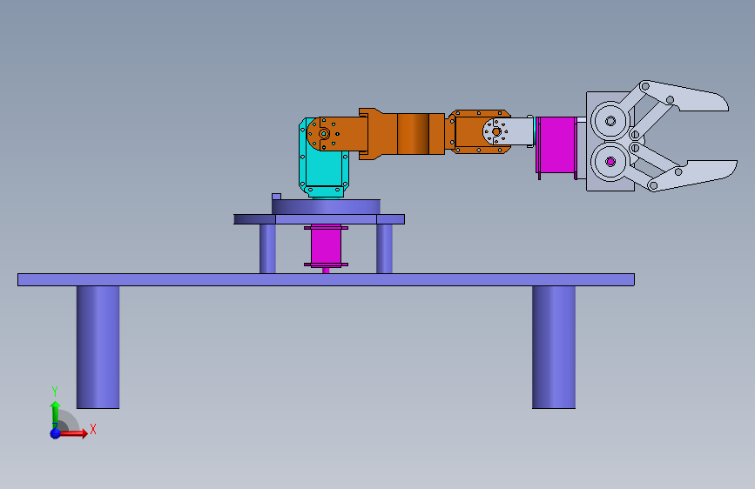Select the left cylindrical table leg
Image resolution: width=755 pixels, height=489 pixels.
tap(98, 347)
